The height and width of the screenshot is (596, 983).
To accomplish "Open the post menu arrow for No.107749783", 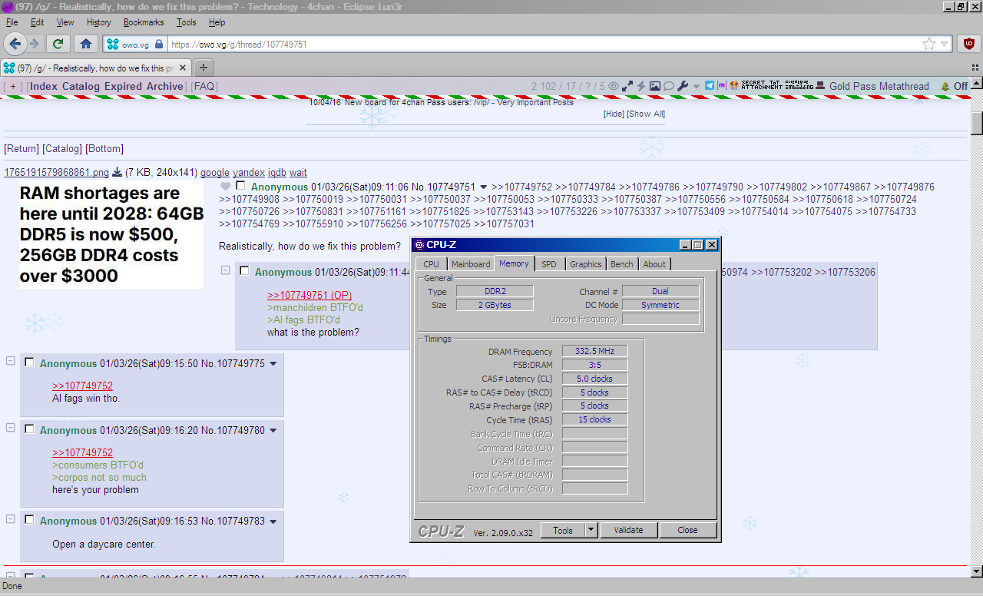I will 273,521.
